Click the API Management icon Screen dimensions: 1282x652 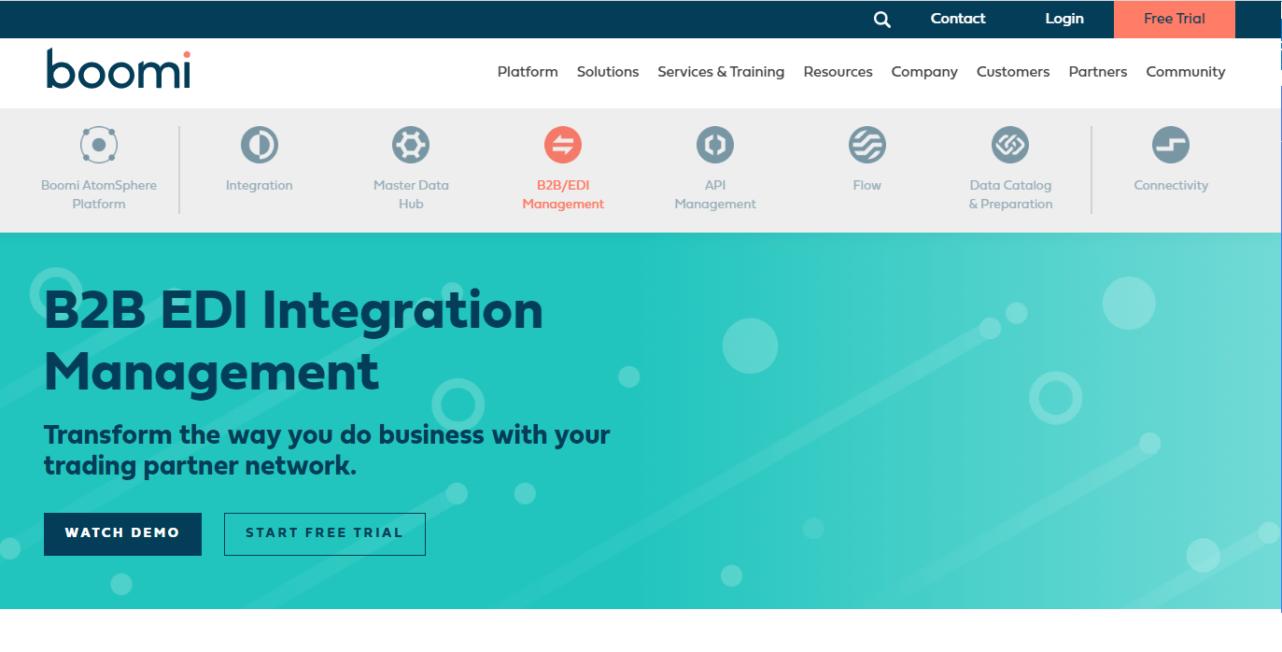715,145
